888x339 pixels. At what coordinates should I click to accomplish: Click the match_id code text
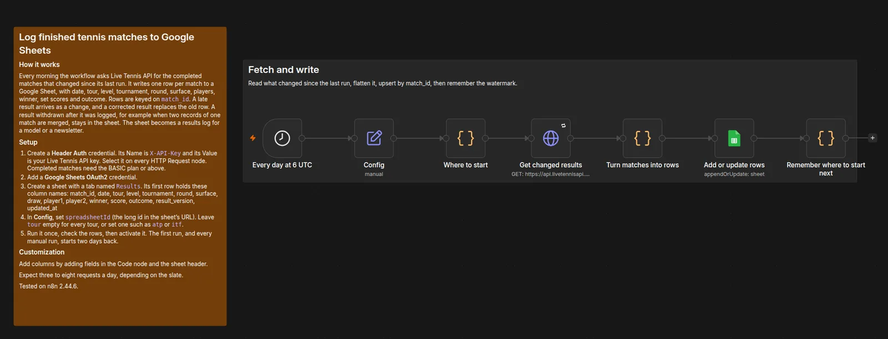tap(175, 99)
